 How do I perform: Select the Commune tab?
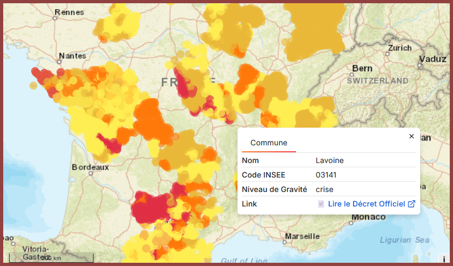click(x=269, y=143)
